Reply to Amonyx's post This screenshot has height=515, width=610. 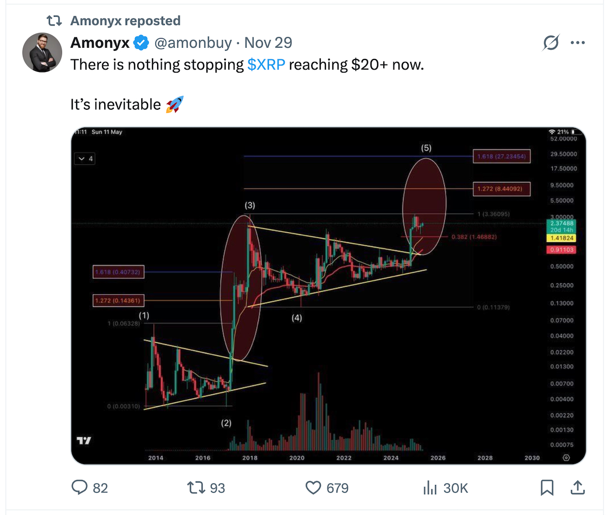click(x=80, y=488)
